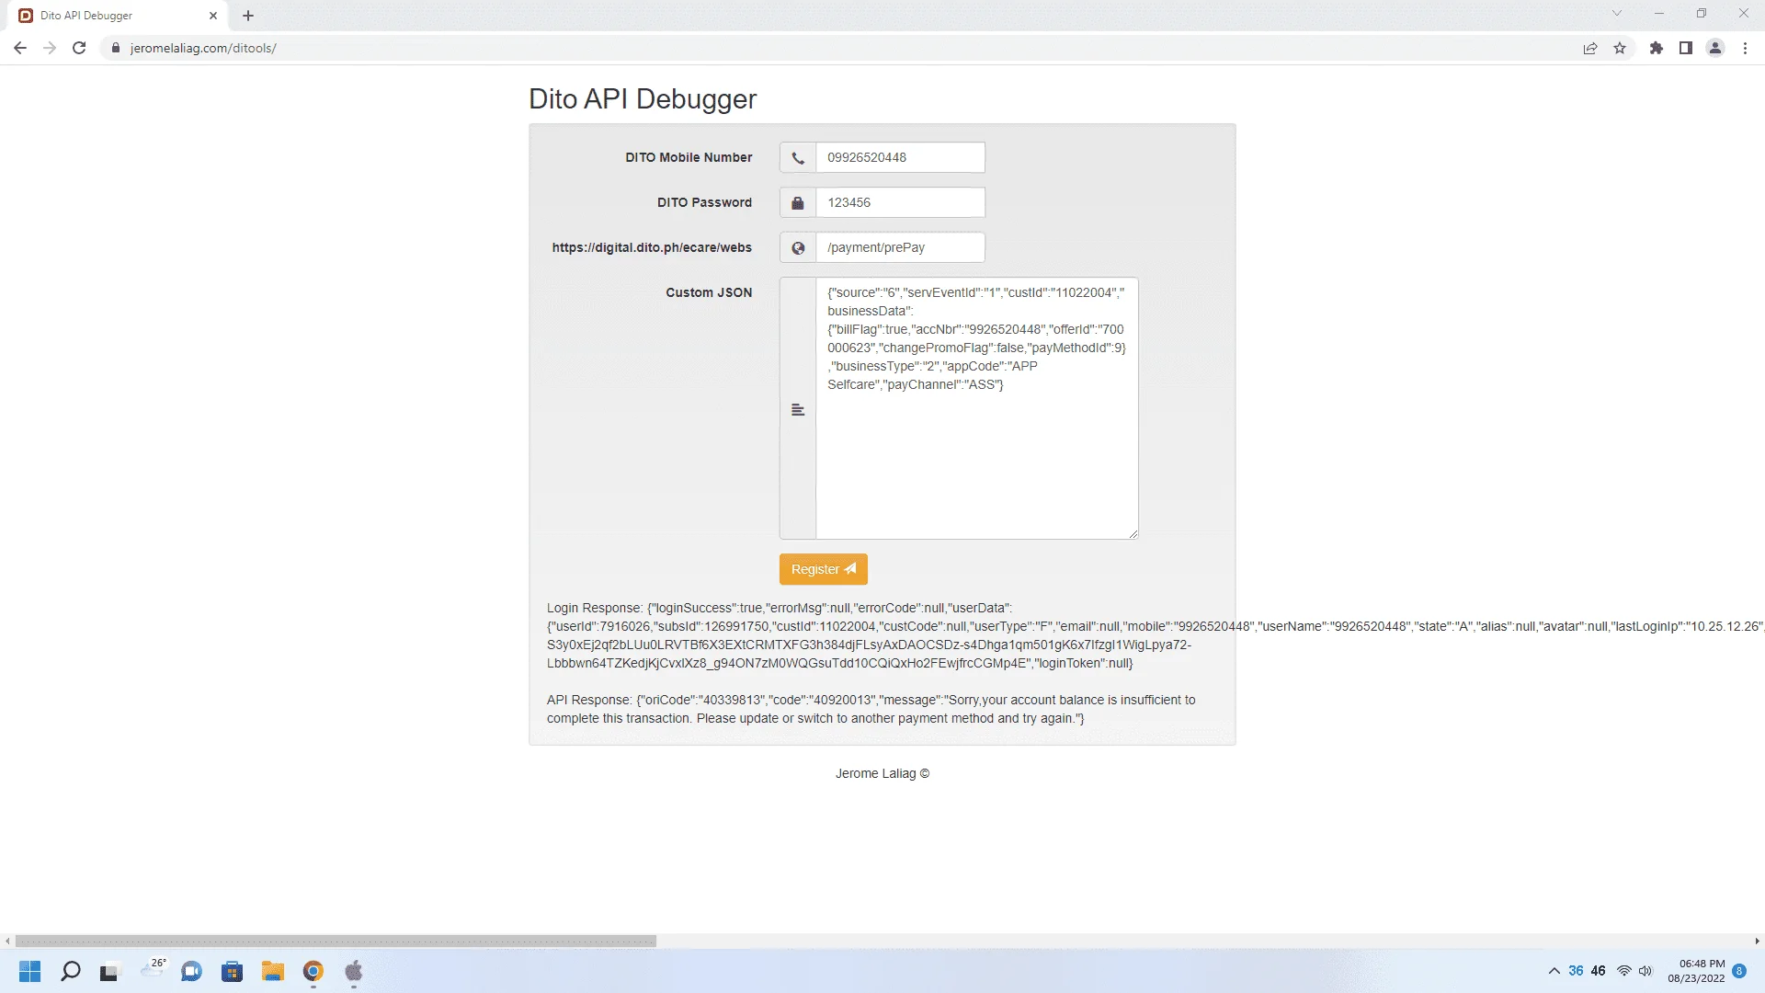Click the Custom JSON label
The height and width of the screenshot is (993, 1765).
pos(709,292)
